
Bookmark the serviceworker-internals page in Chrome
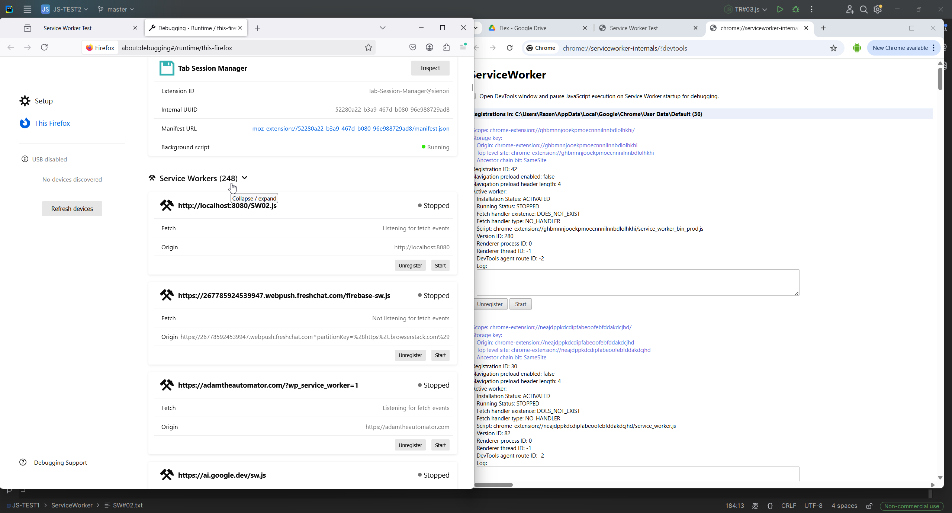pyautogui.click(x=833, y=48)
